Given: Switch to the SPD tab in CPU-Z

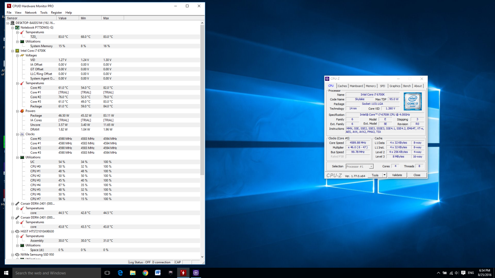Looking at the screenshot, I should 382,86.
